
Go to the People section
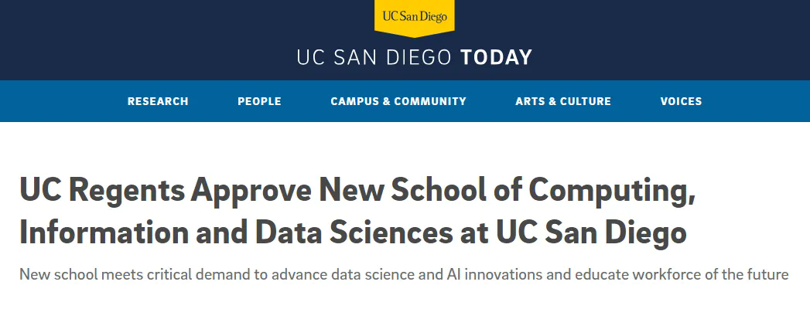click(259, 101)
